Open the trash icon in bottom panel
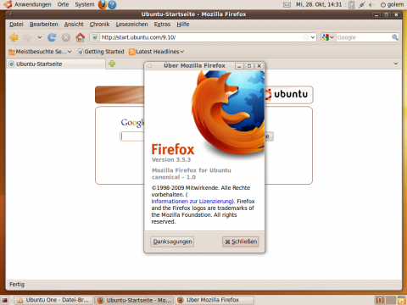Screen dimensions: 407x305 tap(402, 300)
